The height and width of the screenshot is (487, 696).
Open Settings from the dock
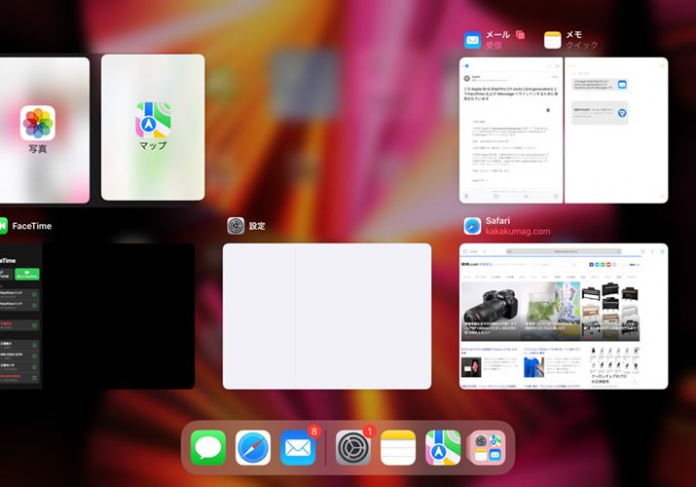(353, 448)
